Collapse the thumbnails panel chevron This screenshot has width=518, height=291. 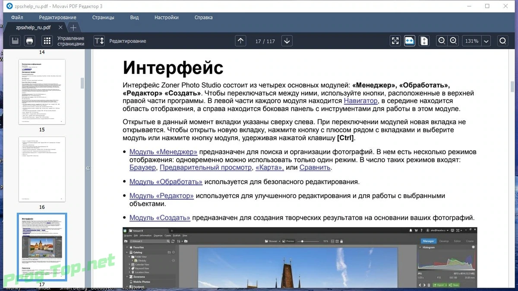click(x=88, y=168)
